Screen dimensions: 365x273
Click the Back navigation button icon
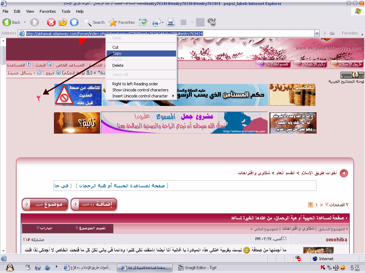[7, 22]
